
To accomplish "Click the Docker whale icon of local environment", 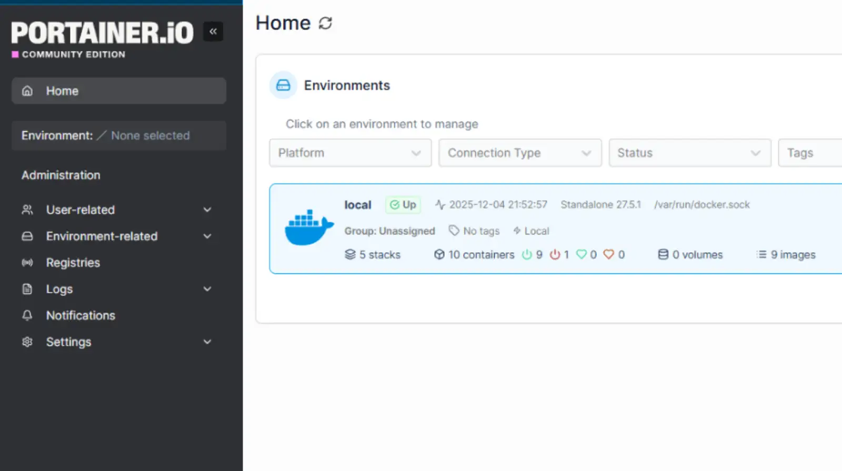I will 309,228.
